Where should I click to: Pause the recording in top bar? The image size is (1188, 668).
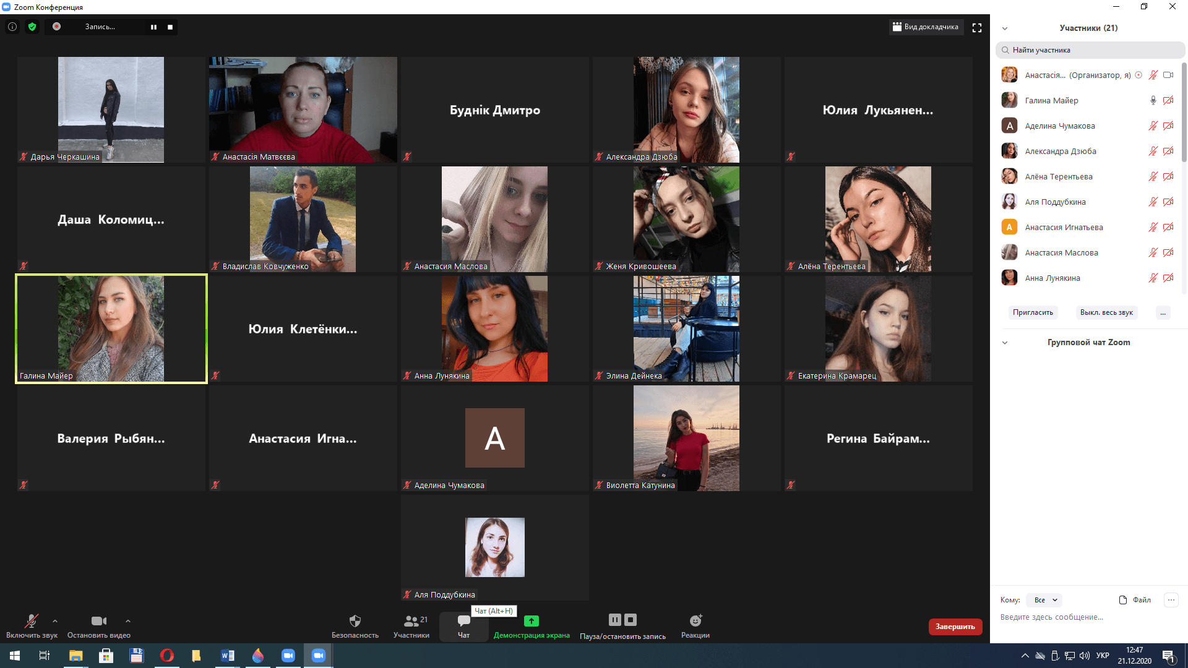point(153,27)
